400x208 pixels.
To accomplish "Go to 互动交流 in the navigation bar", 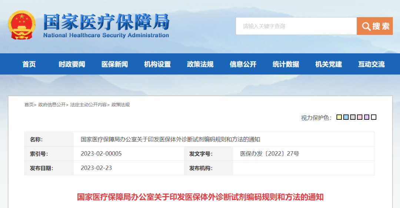I will click(x=371, y=64).
